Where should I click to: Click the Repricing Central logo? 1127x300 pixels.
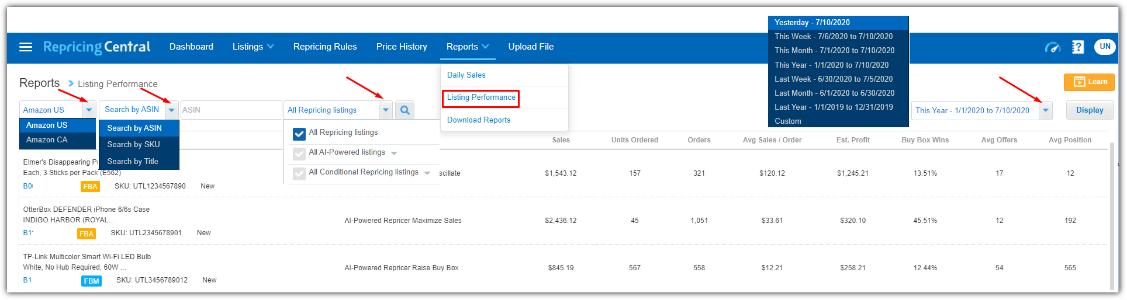pyautogui.click(x=96, y=47)
